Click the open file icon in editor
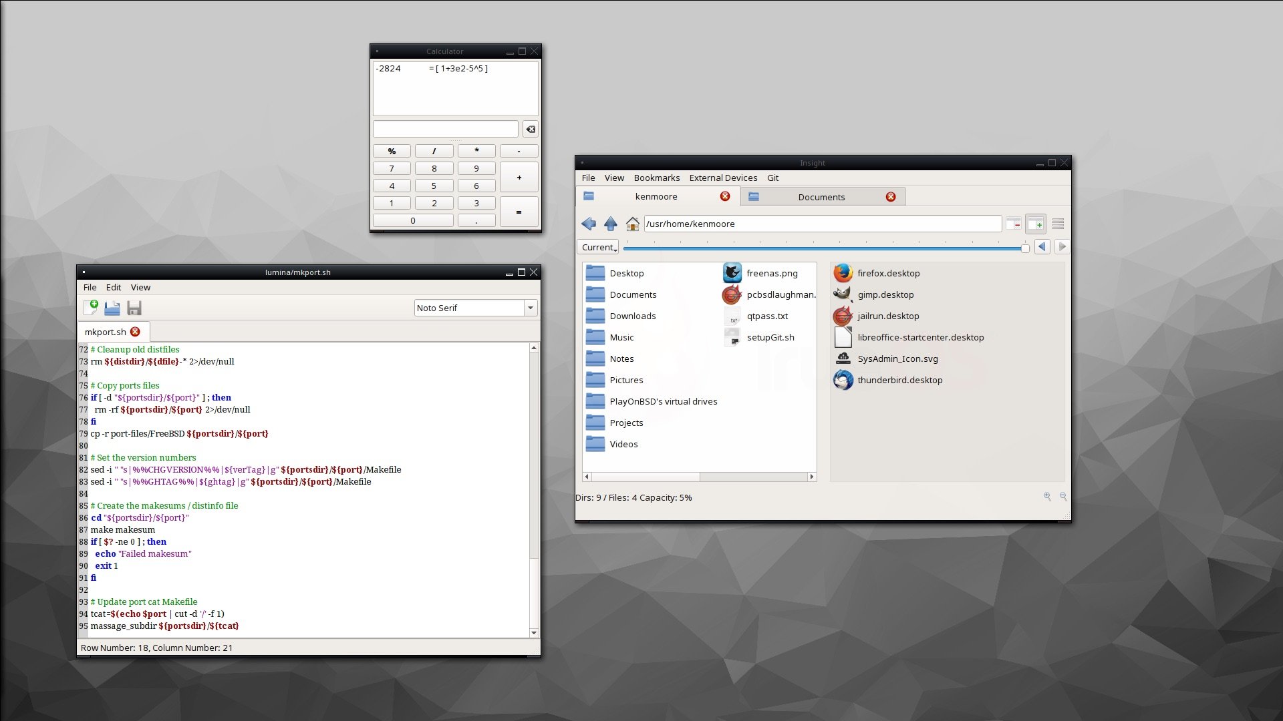This screenshot has height=721, width=1283. coord(112,308)
